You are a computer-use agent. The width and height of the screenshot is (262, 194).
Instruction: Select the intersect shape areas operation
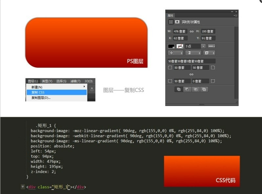point(196,89)
